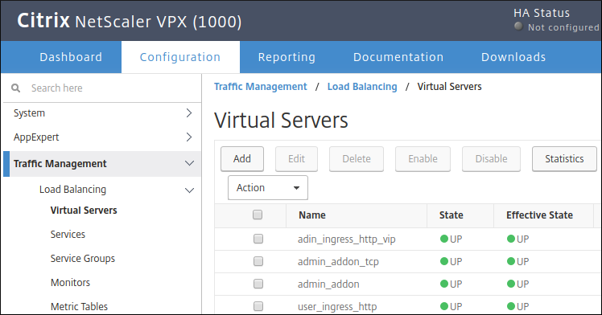Click the Add button
The width and height of the screenshot is (602, 315).
pyautogui.click(x=242, y=158)
